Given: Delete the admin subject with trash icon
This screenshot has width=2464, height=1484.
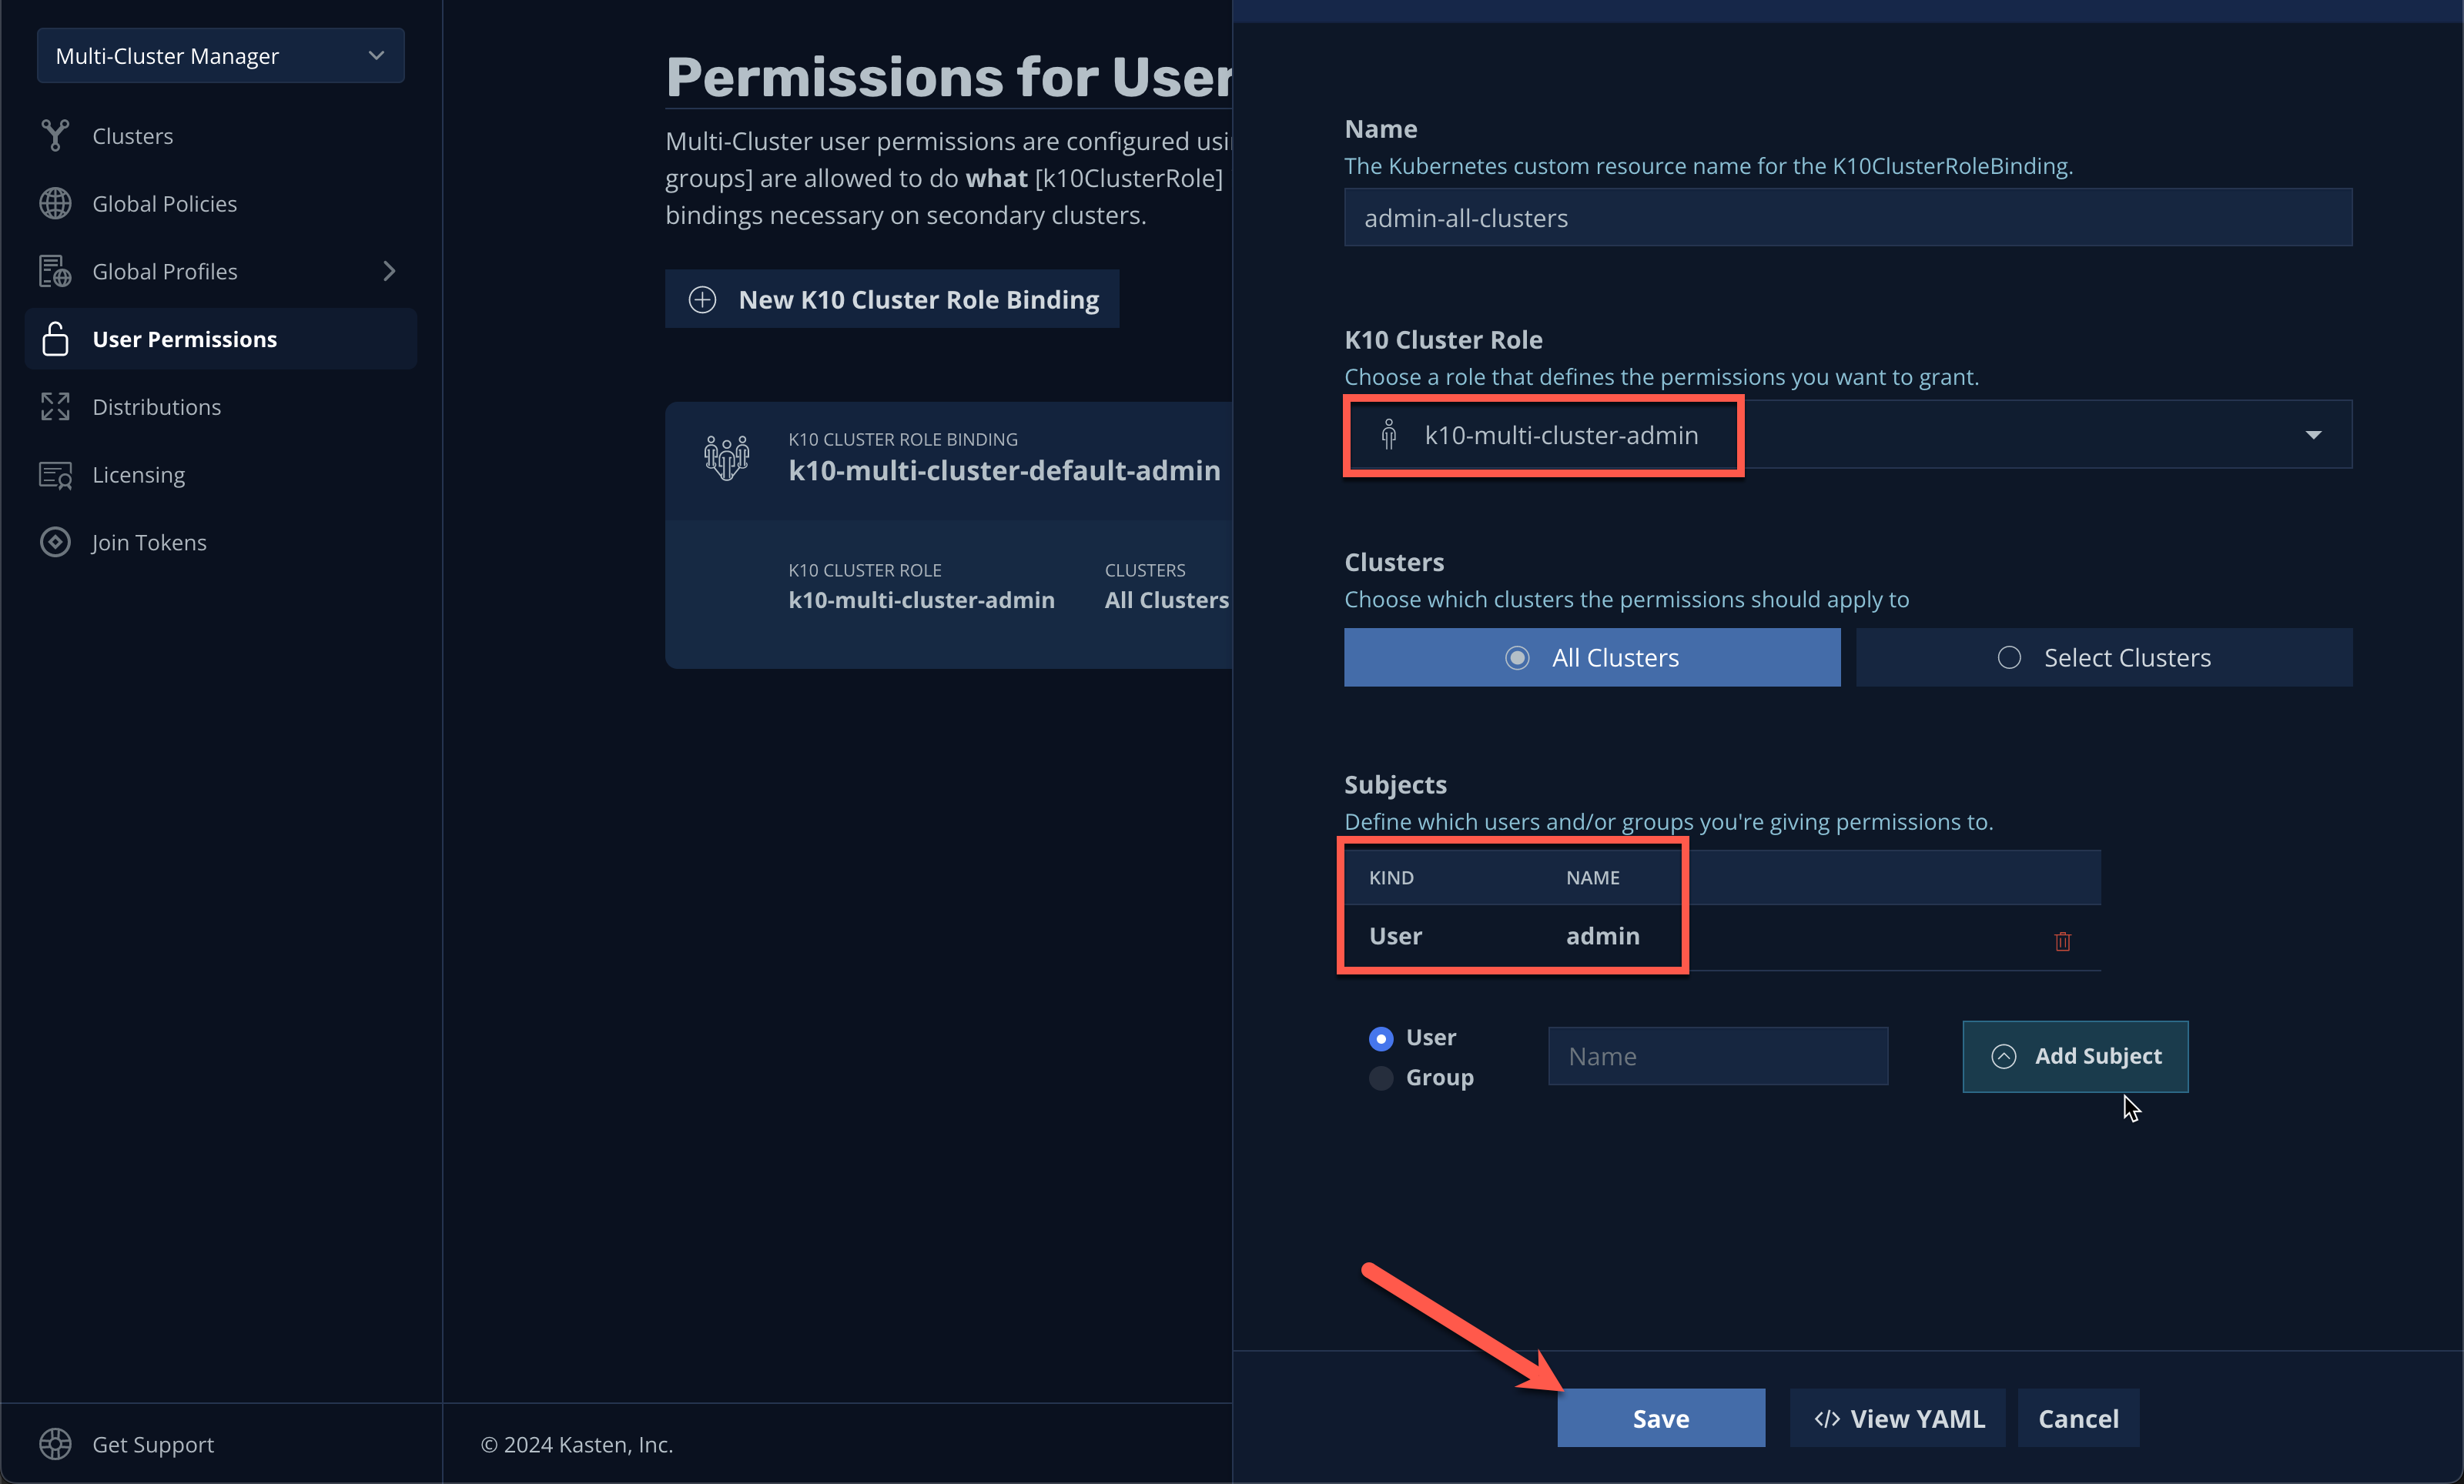Looking at the screenshot, I should 2062,941.
